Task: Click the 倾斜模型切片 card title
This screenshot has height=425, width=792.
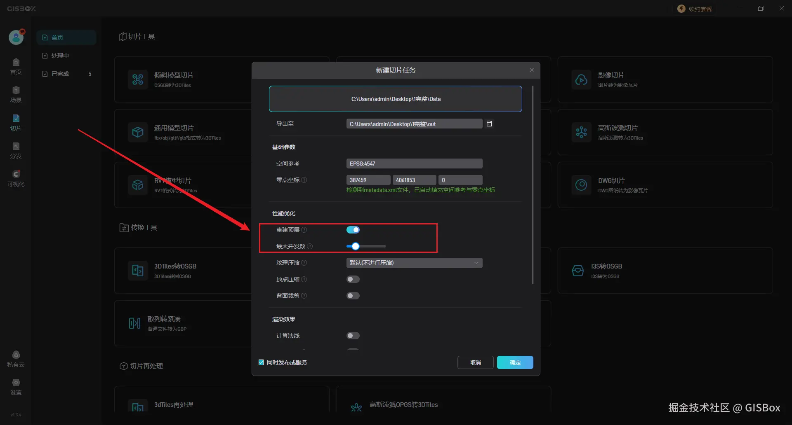Action: coord(174,75)
